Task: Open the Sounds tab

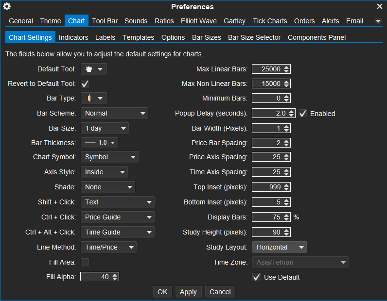Action: tap(136, 21)
